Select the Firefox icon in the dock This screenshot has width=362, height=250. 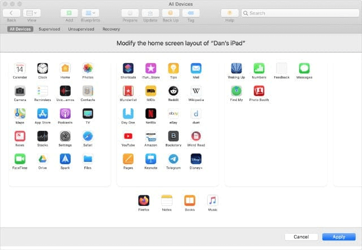tap(144, 200)
